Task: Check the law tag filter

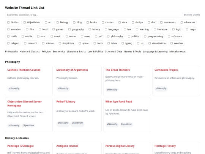Action: 125,29
